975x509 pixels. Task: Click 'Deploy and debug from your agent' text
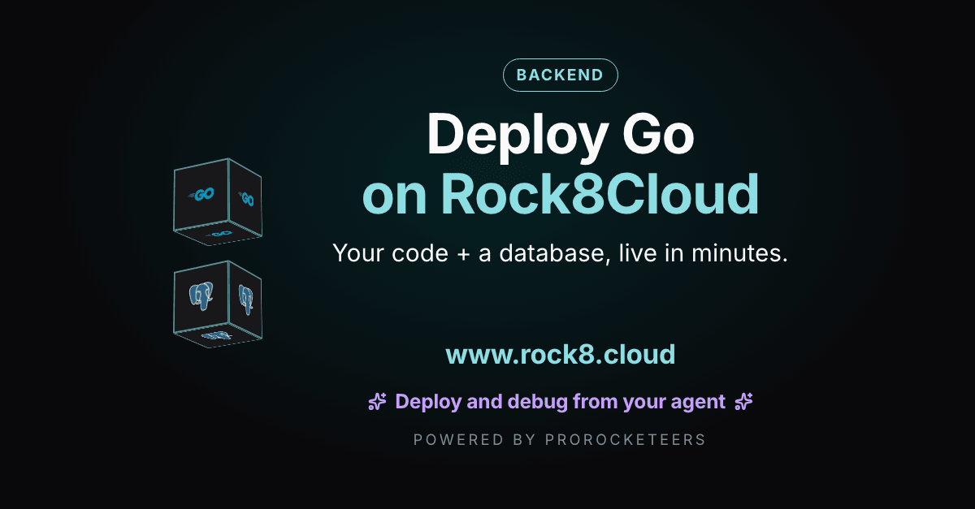[560, 402]
